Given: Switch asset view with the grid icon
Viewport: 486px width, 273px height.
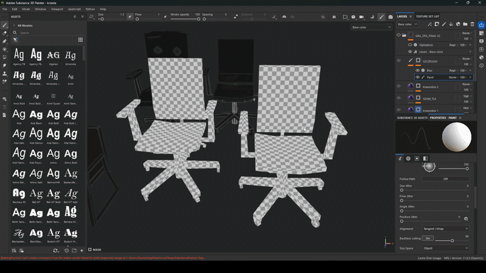Looking at the screenshot, I should pos(80,40).
